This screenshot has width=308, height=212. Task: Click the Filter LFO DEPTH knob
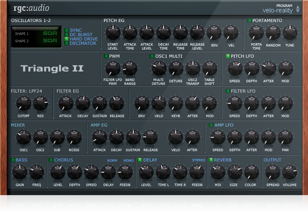coord(252,103)
